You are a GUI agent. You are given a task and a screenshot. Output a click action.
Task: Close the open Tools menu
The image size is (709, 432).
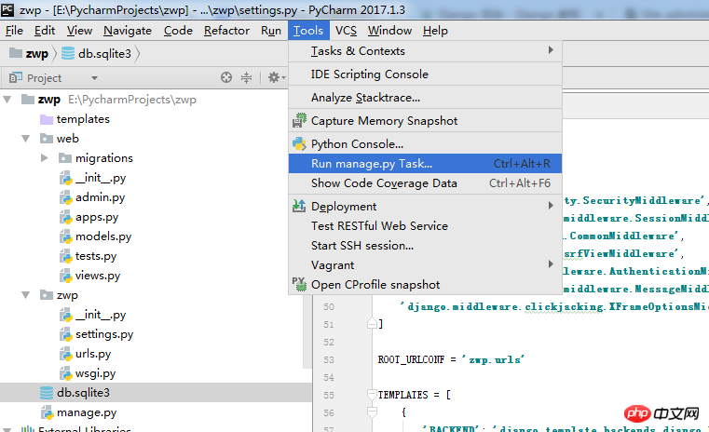[308, 31]
